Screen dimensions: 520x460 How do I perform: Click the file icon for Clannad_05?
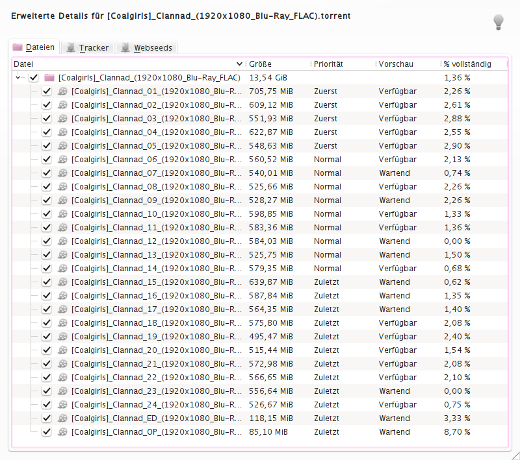point(62,145)
